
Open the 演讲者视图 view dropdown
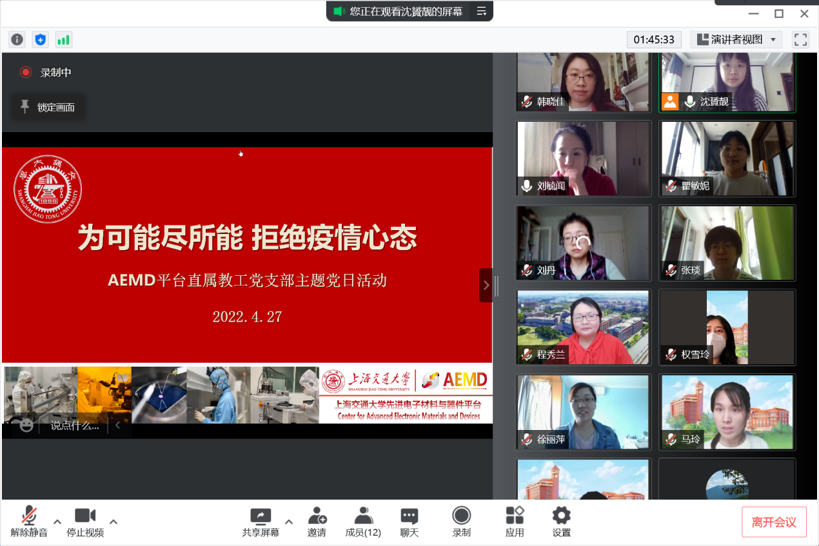(736, 39)
